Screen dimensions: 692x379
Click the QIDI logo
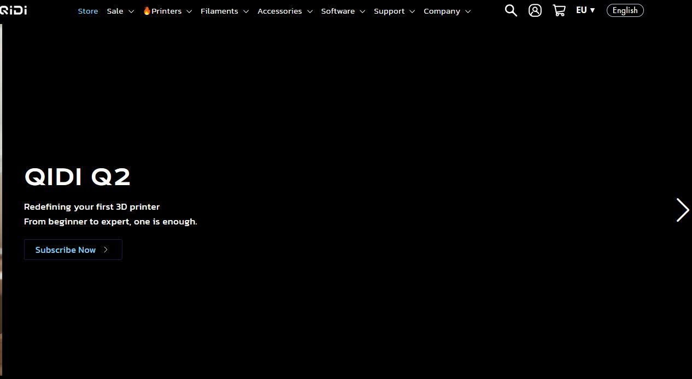(13, 10)
